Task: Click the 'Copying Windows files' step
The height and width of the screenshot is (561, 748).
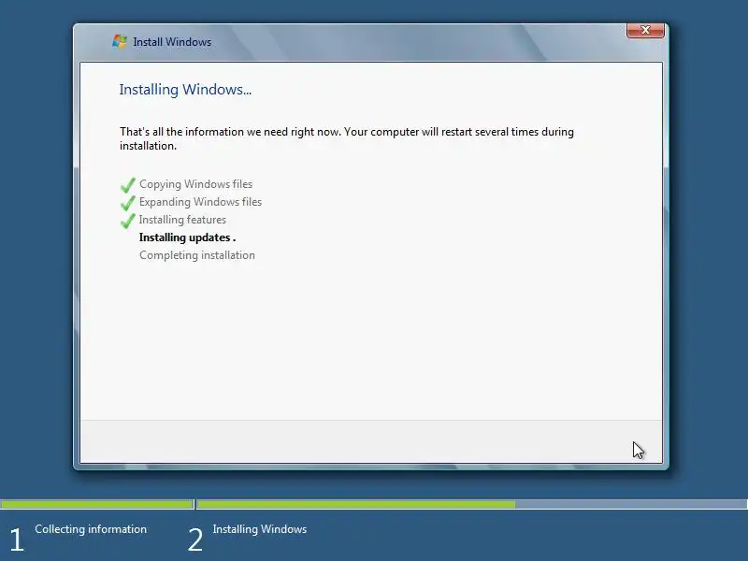Action: click(195, 184)
